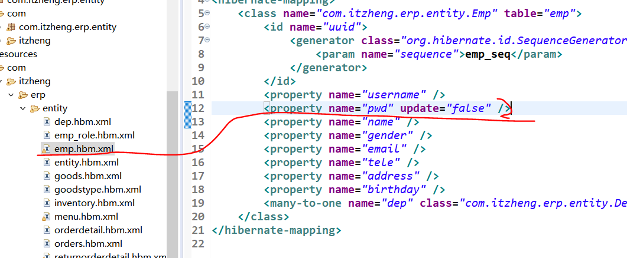This screenshot has height=258, width=627.
Task: Click warning XML icon of menu.hbm.xml
Action: 46,217
